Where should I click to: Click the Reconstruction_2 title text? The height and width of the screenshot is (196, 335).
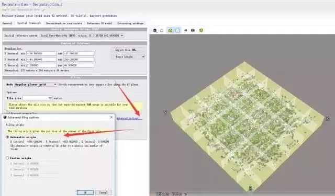(x=48, y=4)
